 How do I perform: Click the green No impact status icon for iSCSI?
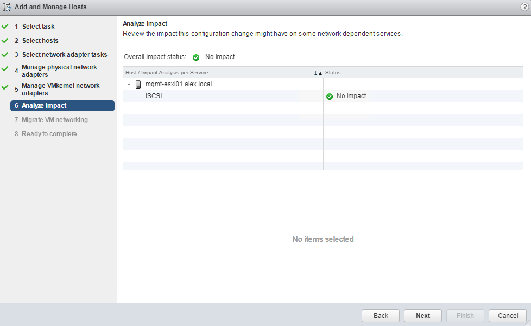[329, 97]
